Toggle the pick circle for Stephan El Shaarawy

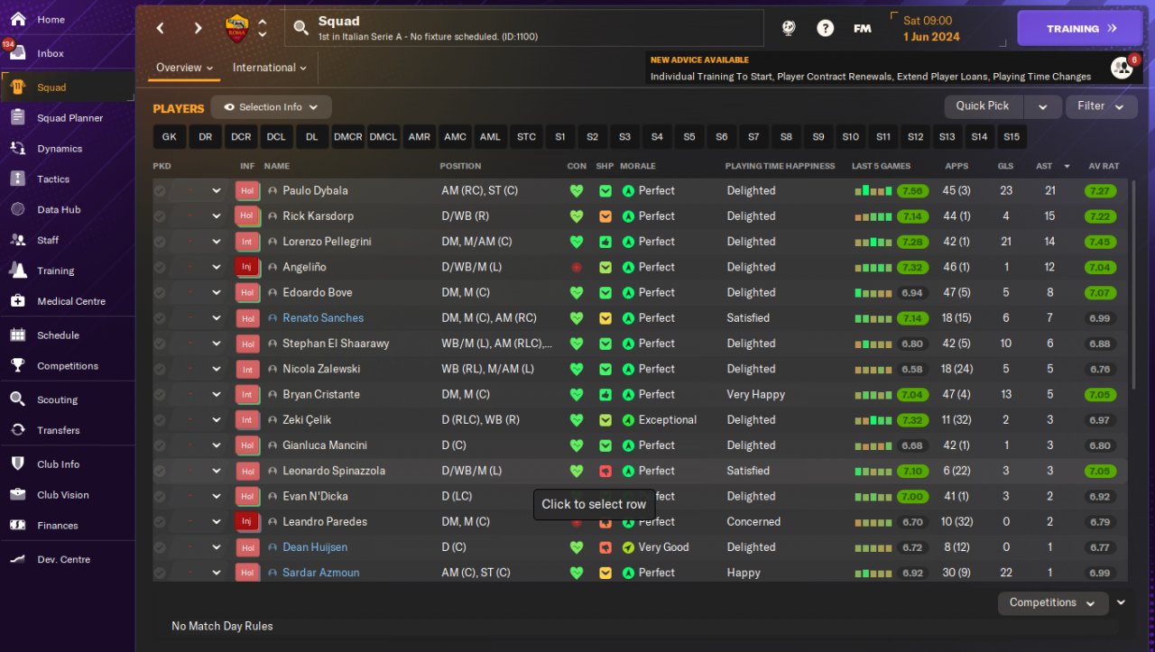coord(160,344)
